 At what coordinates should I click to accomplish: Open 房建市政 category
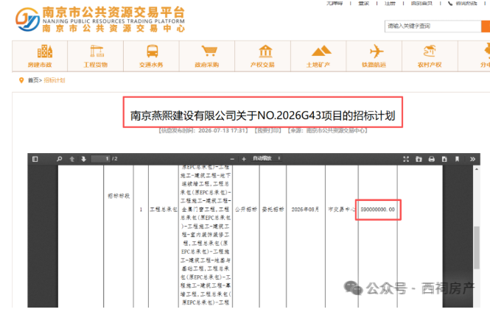tap(40, 56)
